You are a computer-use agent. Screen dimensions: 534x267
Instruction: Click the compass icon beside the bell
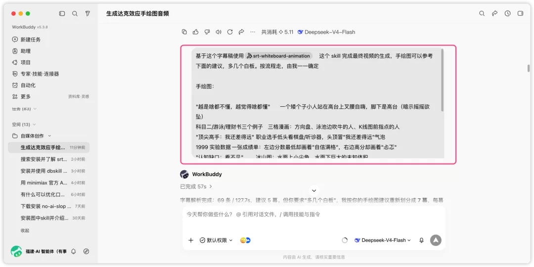tap(86, 251)
